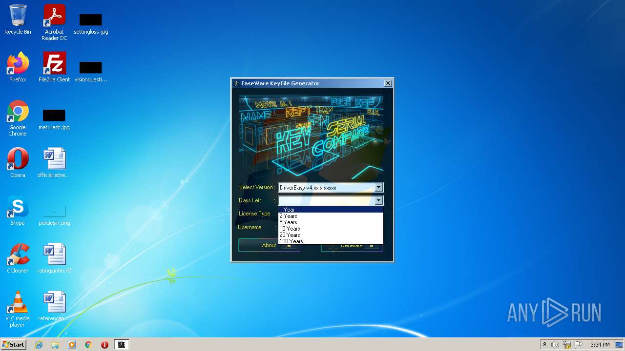Open Action Center flag tray icon
The width and height of the screenshot is (625, 351).
(x=579, y=345)
